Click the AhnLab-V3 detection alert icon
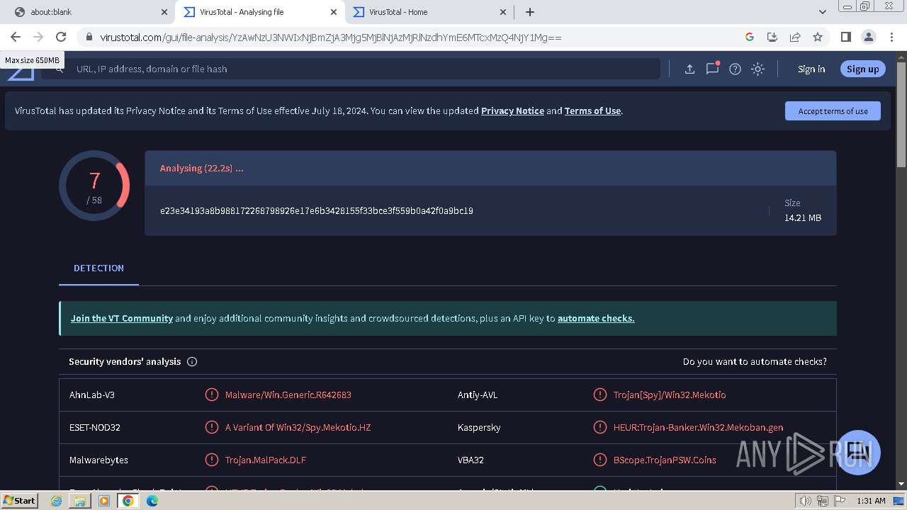The image size is (907, 510). point(211,395)
